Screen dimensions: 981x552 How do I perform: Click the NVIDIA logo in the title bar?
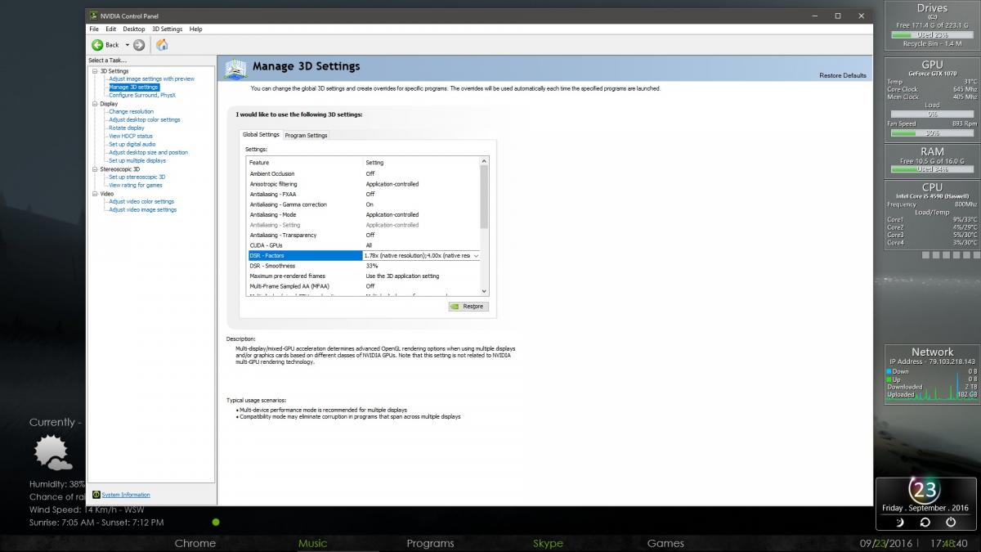tap(94, 16)
